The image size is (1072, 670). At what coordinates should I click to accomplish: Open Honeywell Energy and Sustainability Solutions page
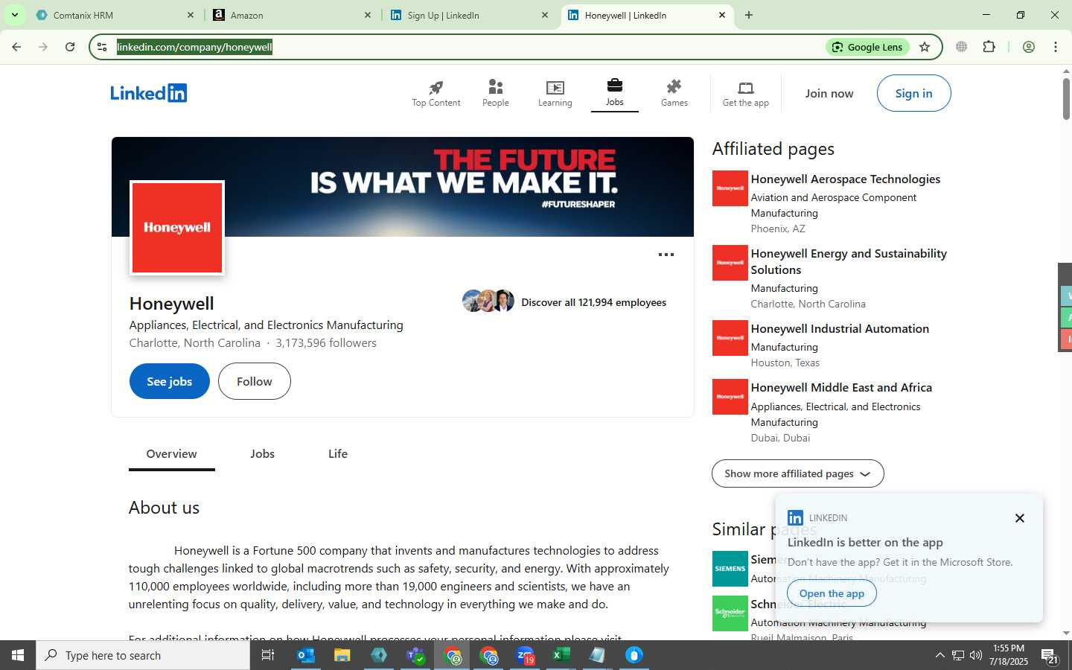coord(849,262)
